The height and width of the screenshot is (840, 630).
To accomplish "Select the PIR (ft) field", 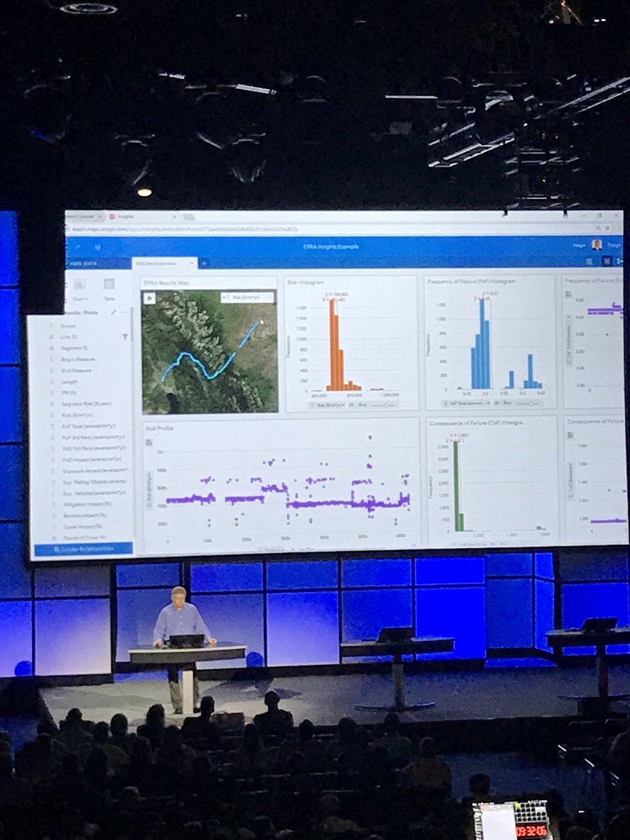I will (x=69, y=393).
